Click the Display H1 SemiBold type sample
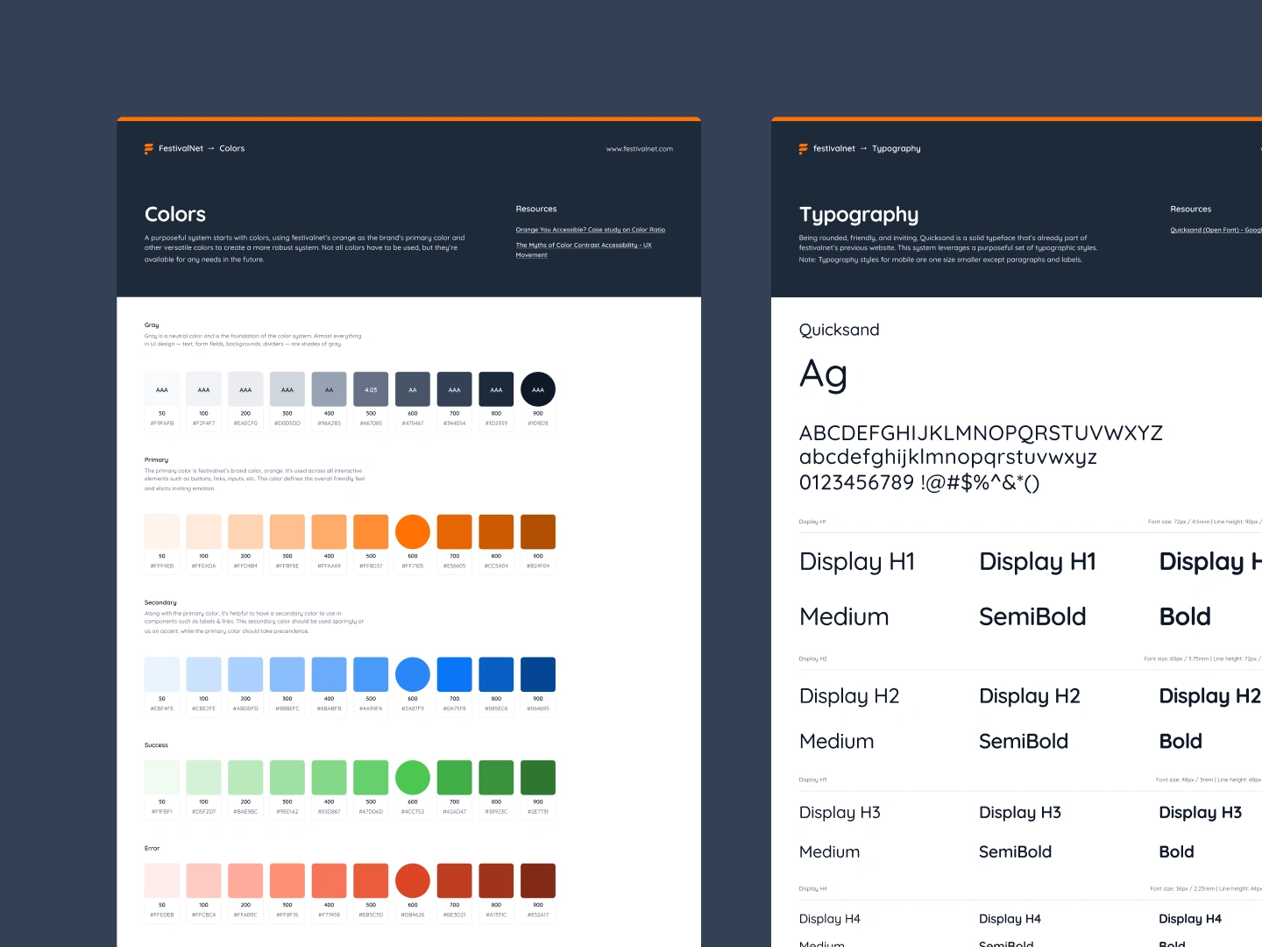The image size is (1262, 947). click(x=1037, y=561)
